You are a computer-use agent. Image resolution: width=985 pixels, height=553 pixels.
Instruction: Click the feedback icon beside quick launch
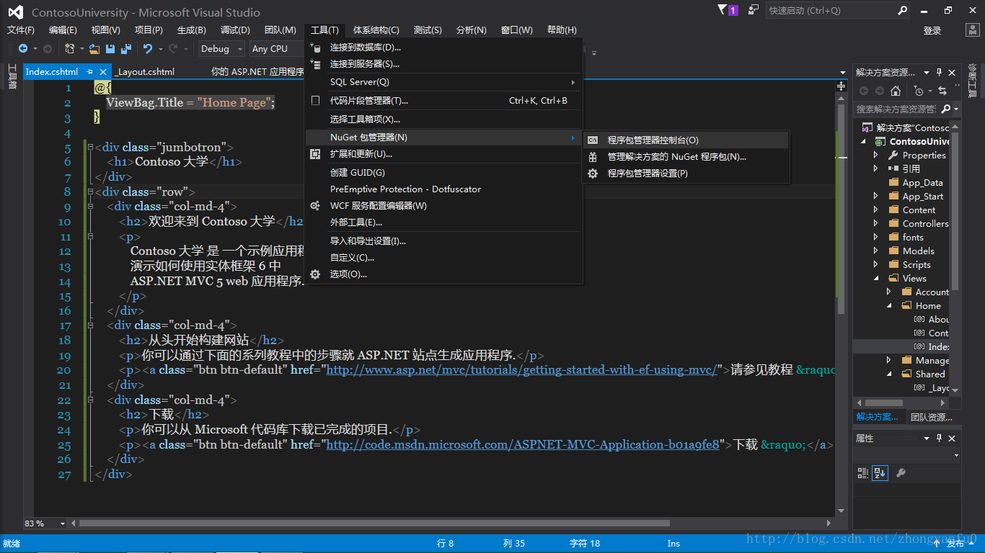(754, 10)
